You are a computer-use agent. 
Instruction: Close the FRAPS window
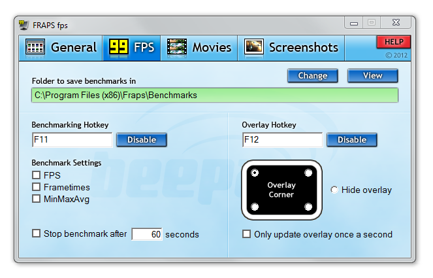pos(396,23)
